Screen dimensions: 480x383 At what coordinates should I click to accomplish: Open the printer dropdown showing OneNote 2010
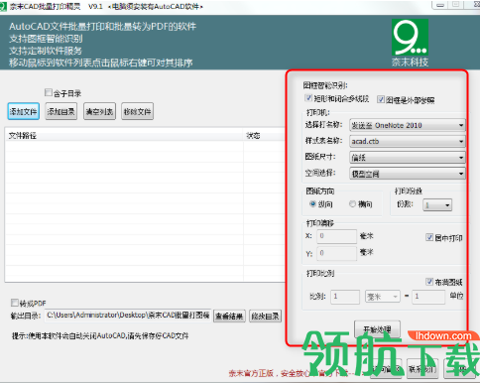click(408, 125)
